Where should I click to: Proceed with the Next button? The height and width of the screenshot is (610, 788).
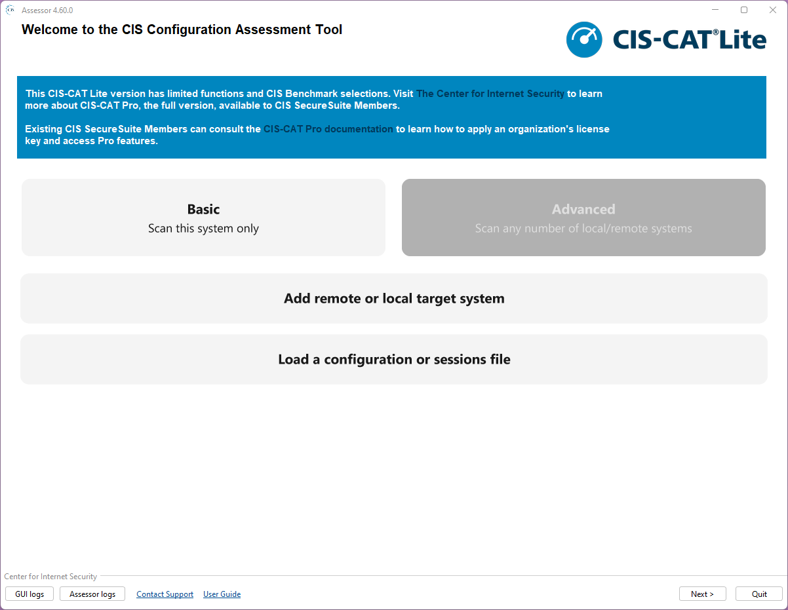pos(702,594)
